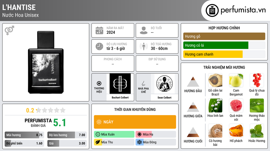
Task: Click the perfumista.vn logo icon
Action: point(212,10)
